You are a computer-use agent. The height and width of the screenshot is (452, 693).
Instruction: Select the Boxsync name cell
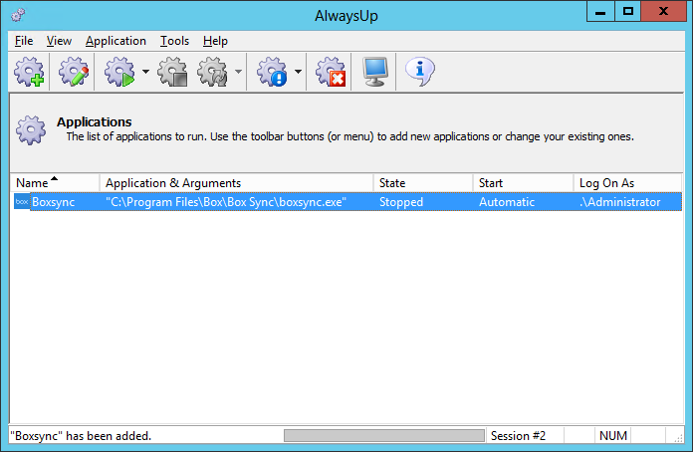54,202
